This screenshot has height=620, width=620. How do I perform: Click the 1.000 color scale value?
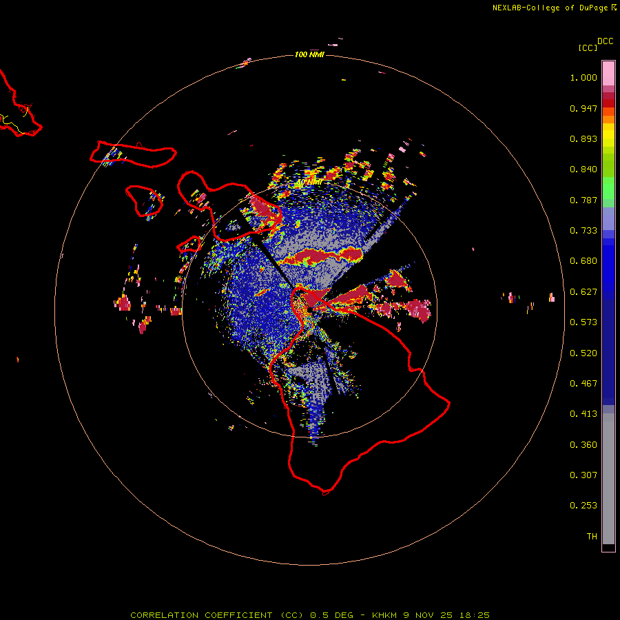tap(583, 77)
